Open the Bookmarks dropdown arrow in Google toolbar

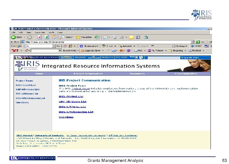(97, 46)
